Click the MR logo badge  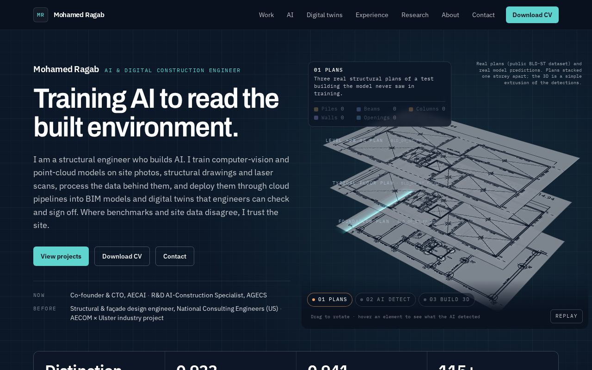point(41,15)
